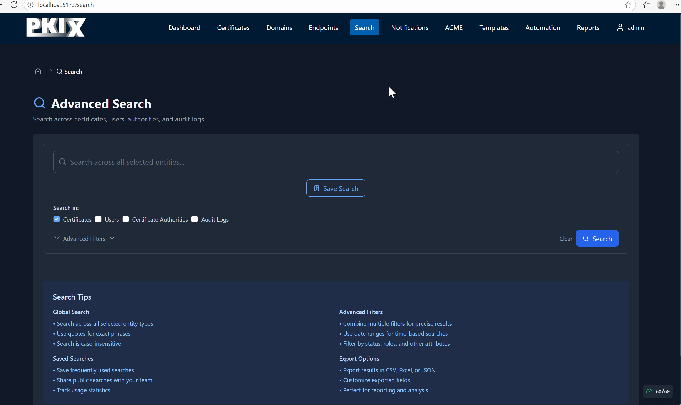Image resolution: width=681 pixels, height=405 pixels.
Task: Open the admin user menu
Action: [630, 27]
